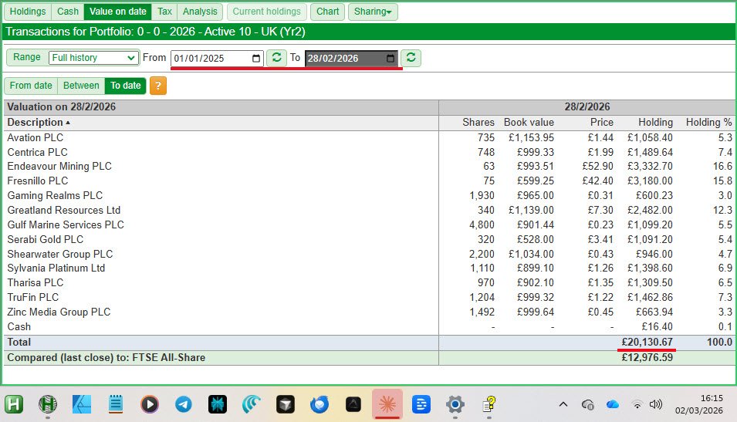
Task: Click the Chart button
Action: click(327, 12)
